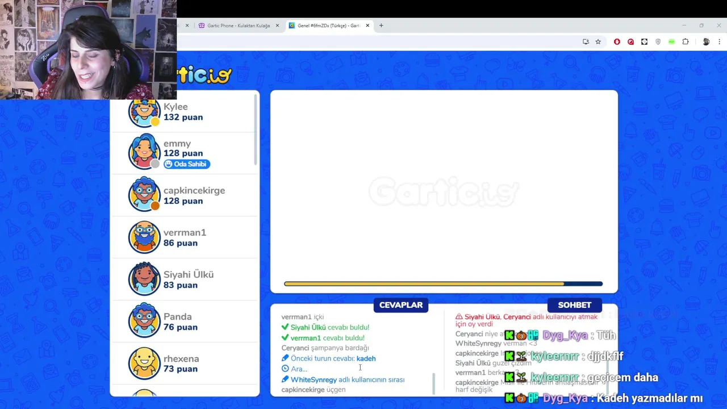Bookmark this page with the star icon

[x=598, y=41]
